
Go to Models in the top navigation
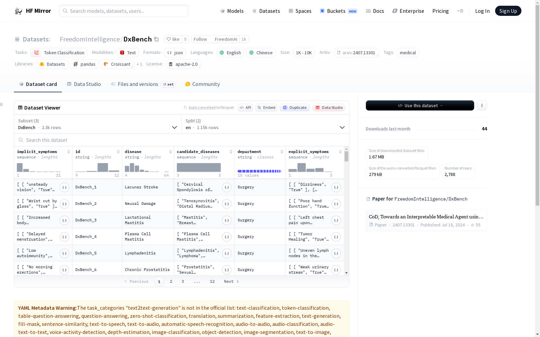tap(232, 11)
